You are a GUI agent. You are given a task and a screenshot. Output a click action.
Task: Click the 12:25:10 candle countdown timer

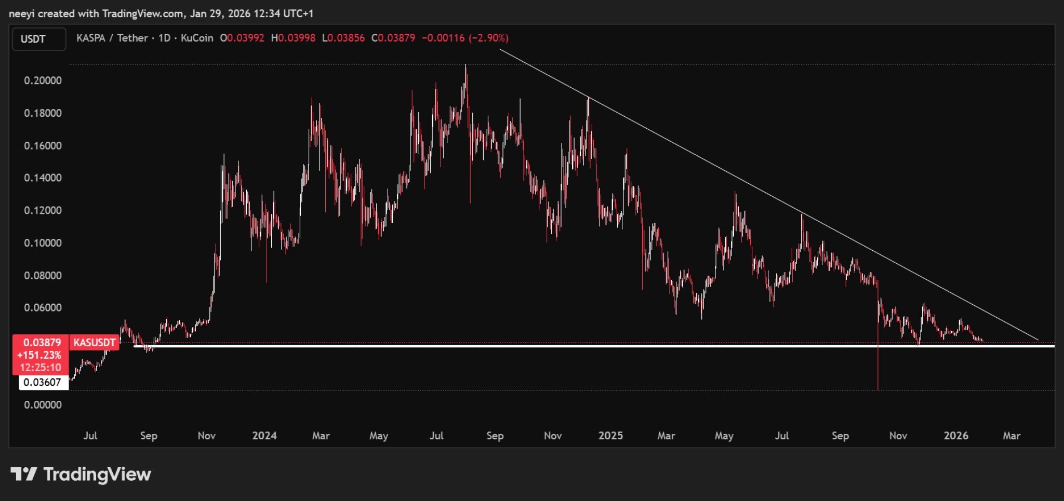(41, 368)
